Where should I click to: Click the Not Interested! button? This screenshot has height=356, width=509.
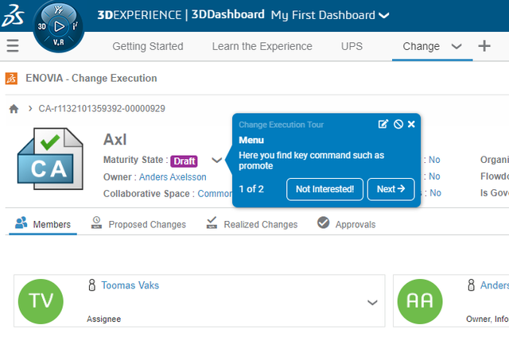coord(324,189)
